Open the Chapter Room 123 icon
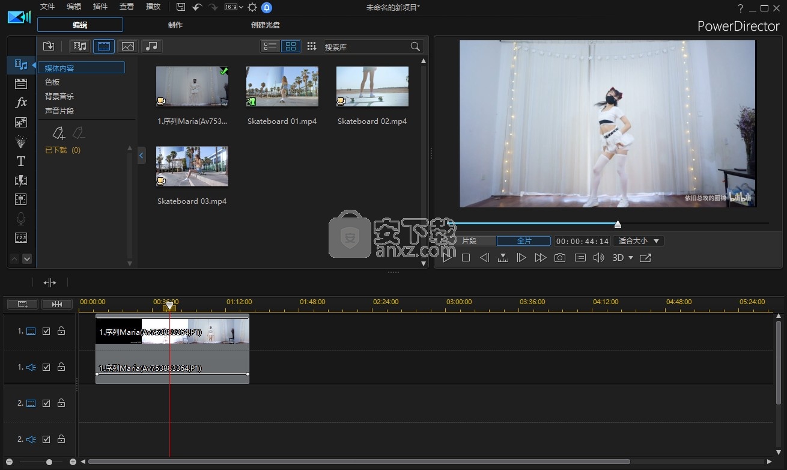Image resolution: width=787 pixels, height=470 pixels. pos(21,238)
